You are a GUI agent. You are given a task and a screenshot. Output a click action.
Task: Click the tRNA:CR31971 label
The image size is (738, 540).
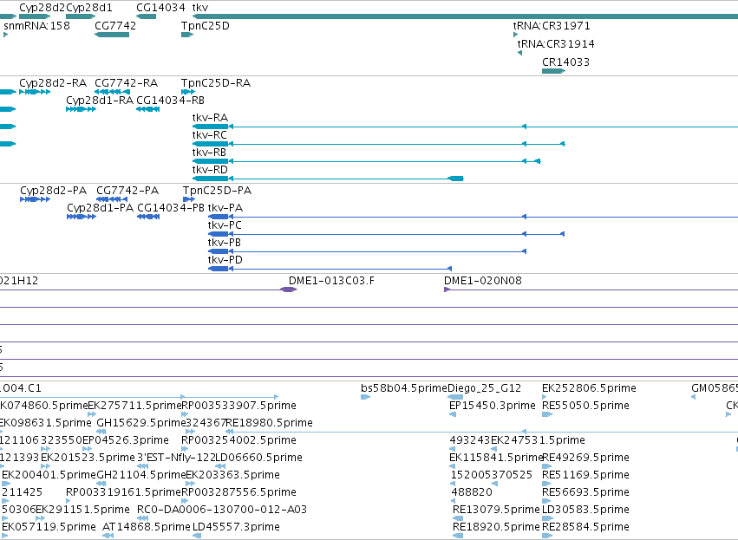(552, 25)
